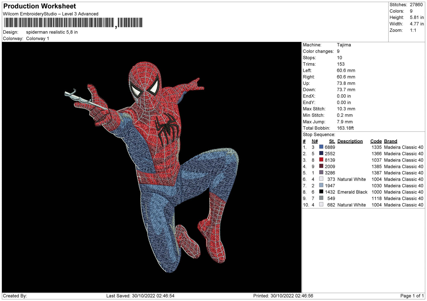
Task: Click the light blue swatch for code 1030
Action: [321, 185]
